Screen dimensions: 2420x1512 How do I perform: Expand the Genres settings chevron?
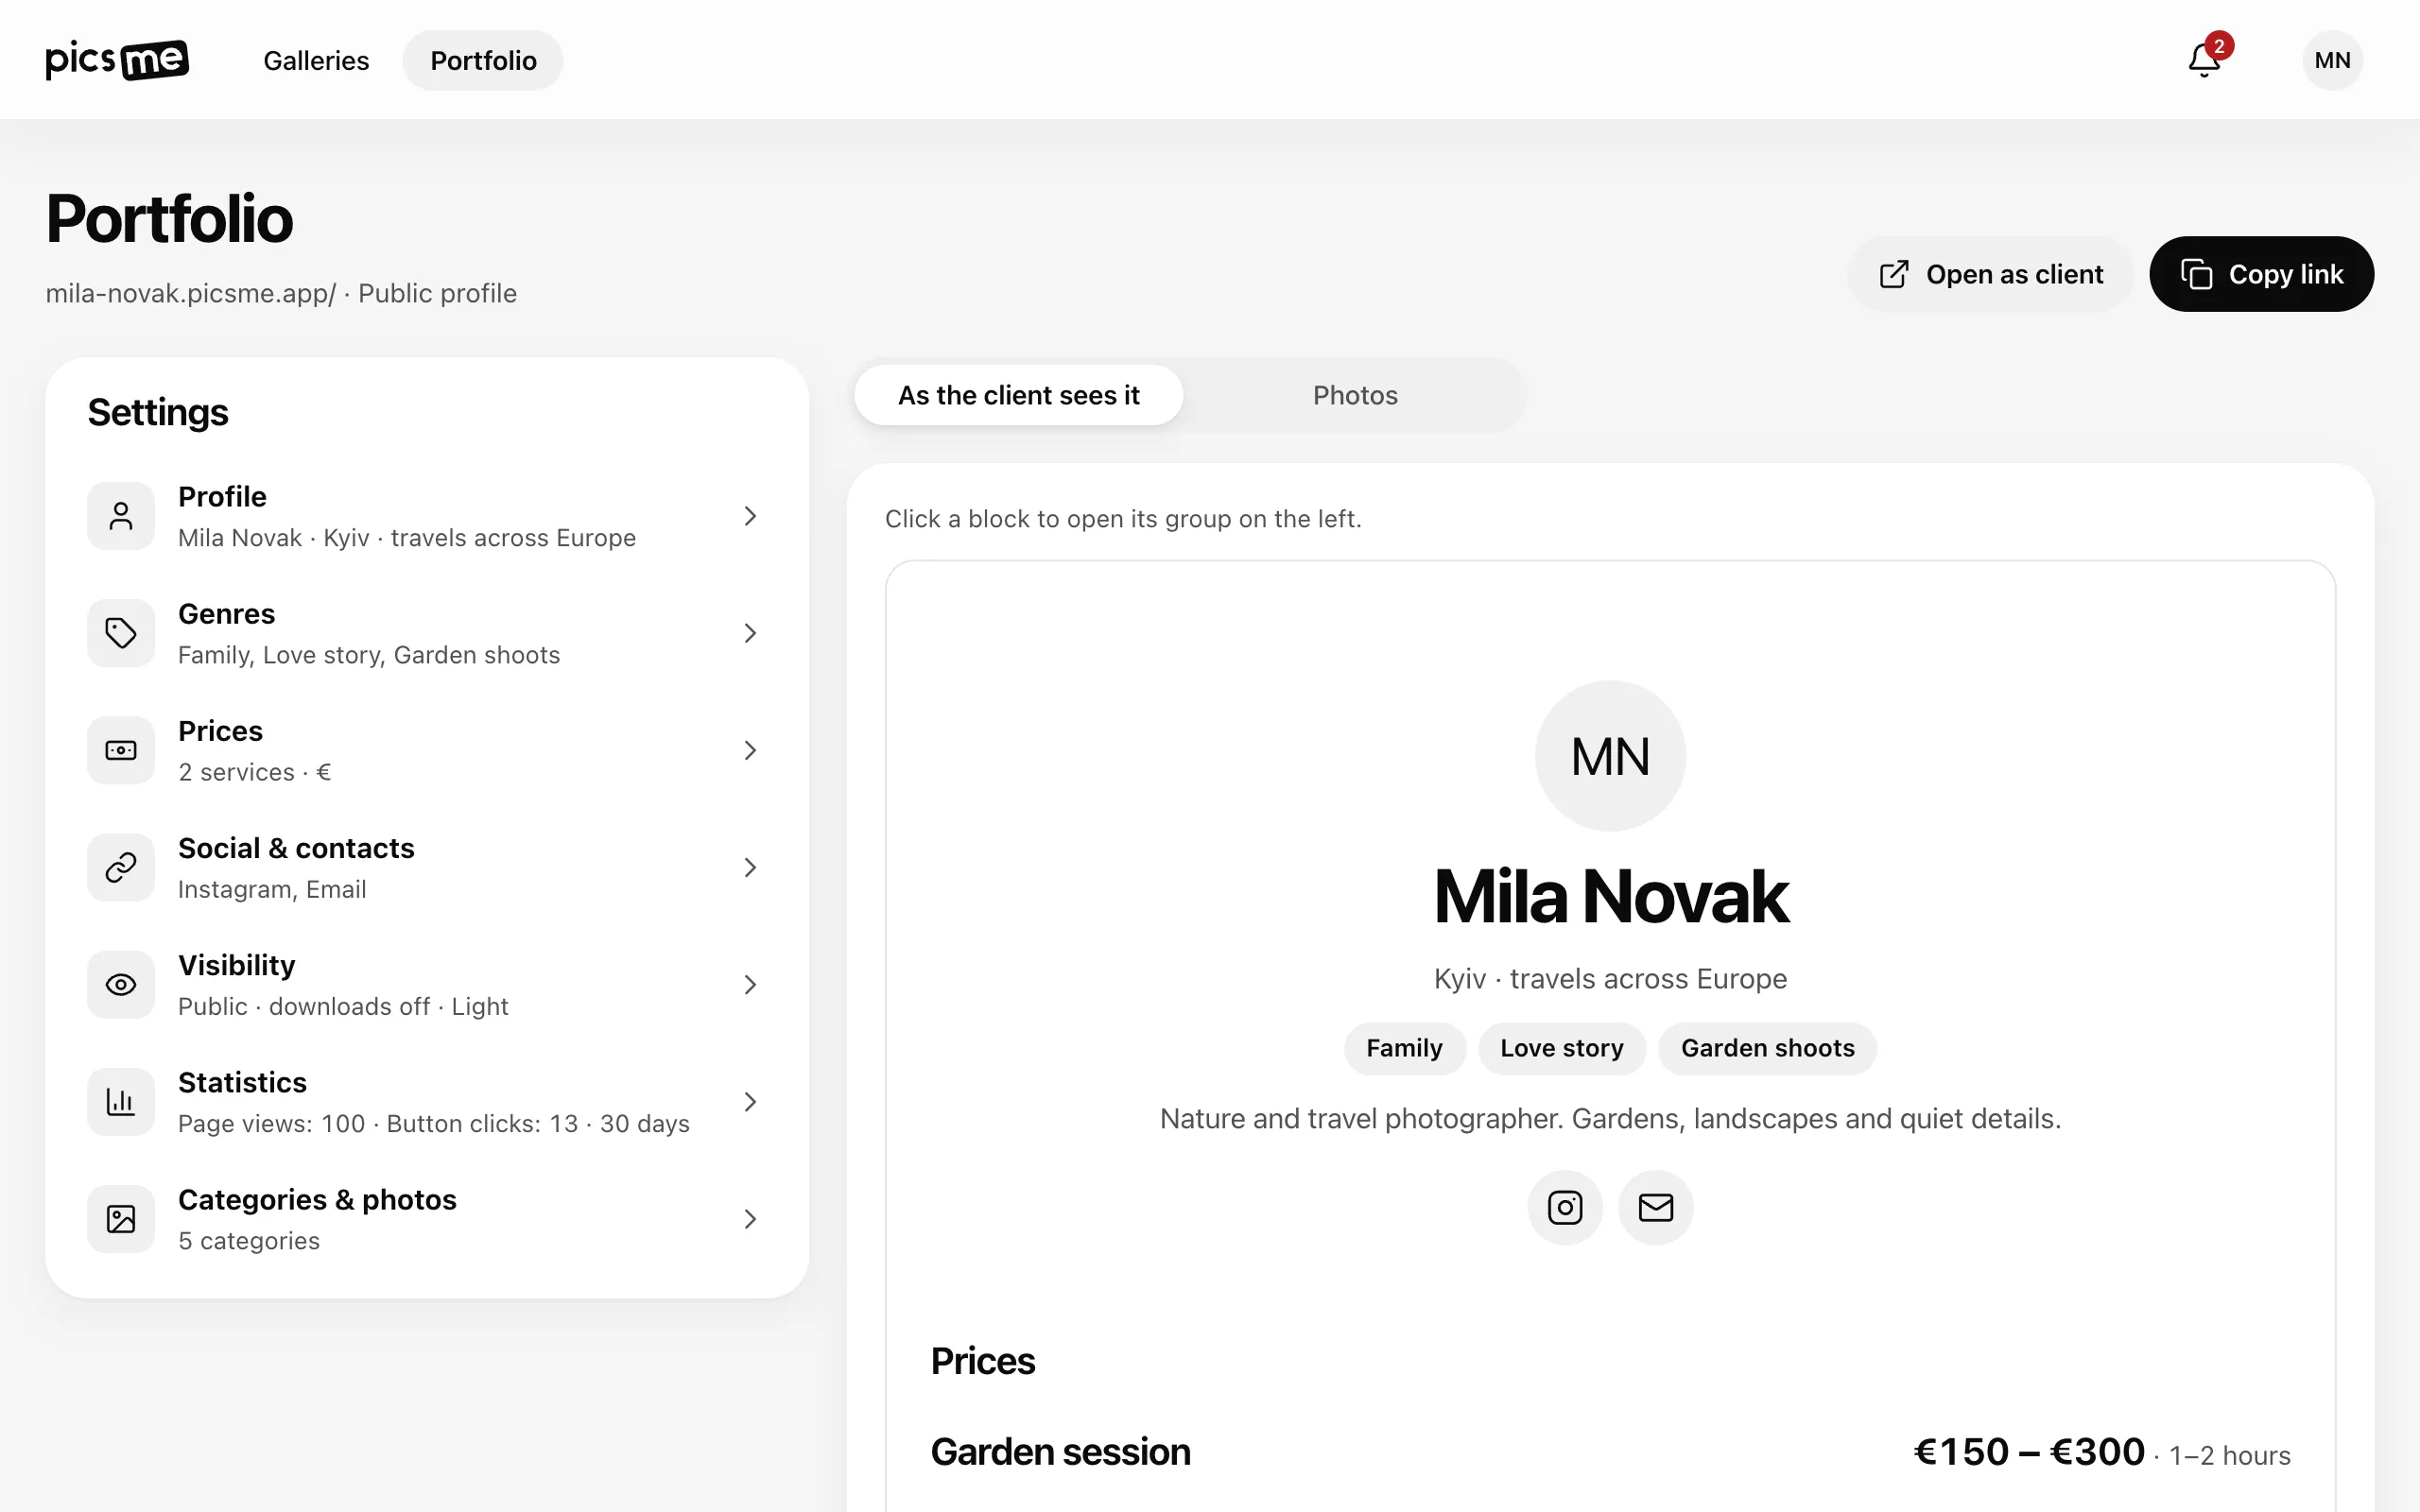(x=750, y=633)
